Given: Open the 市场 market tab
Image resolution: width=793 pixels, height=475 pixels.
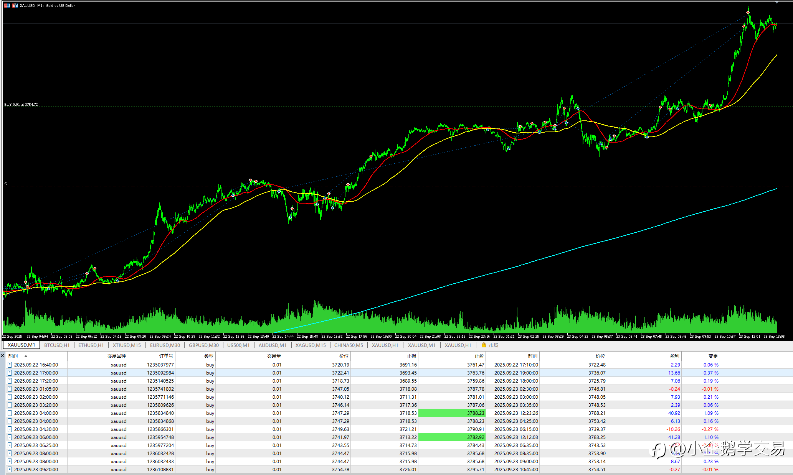Looking at the screenshot, I should click(x=493, y=345).
